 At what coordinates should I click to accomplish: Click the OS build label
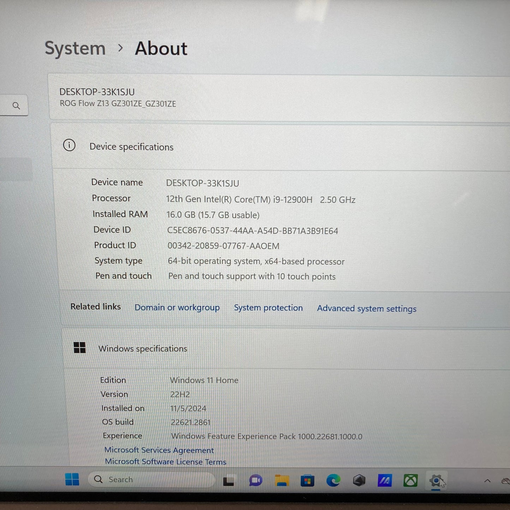click(x=118, y=422)
